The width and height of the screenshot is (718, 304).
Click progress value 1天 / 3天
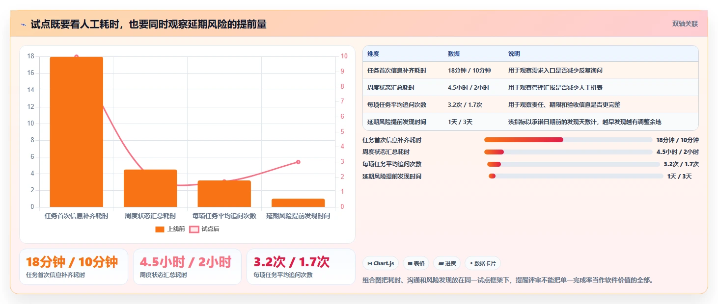click(679, 177)
